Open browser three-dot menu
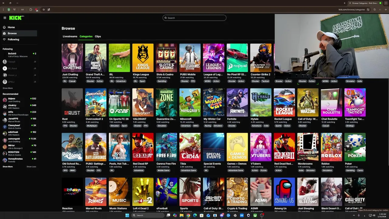 pyautogui.click(x=3, y=9)
